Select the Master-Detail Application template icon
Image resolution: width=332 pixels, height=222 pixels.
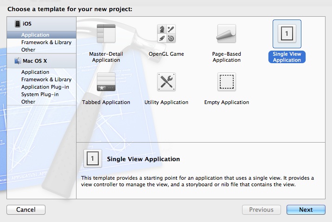(106, 33)
